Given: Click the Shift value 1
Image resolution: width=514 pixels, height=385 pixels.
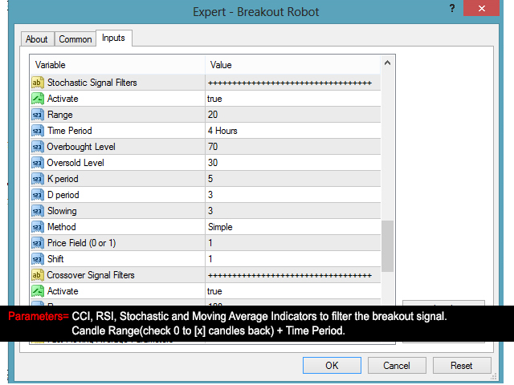Looking at the screenshot, I should point(210,259).
